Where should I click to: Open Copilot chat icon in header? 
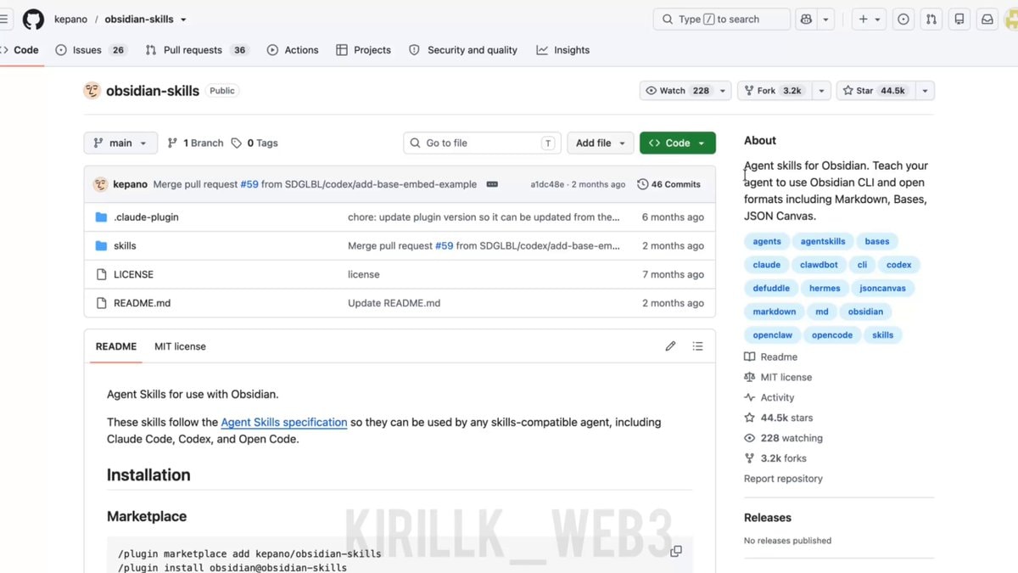pos(806,19)
